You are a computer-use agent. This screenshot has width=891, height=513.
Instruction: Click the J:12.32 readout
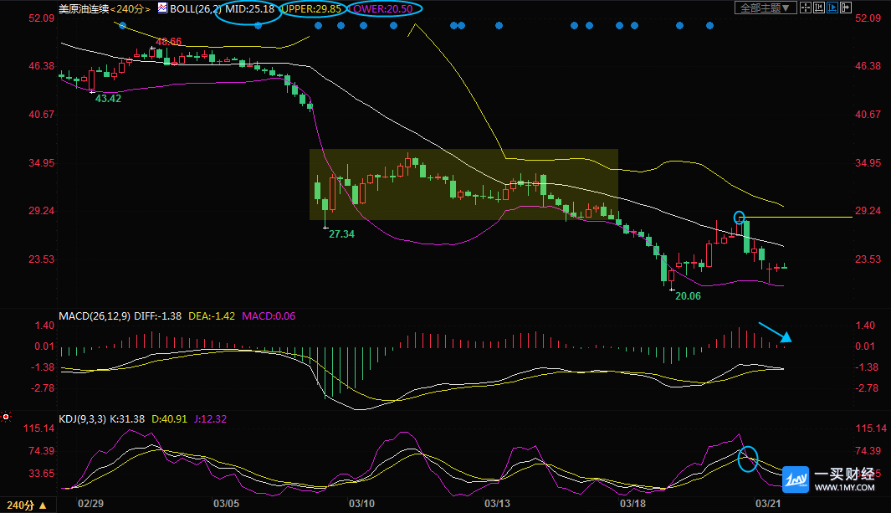(x=210, y=418)
